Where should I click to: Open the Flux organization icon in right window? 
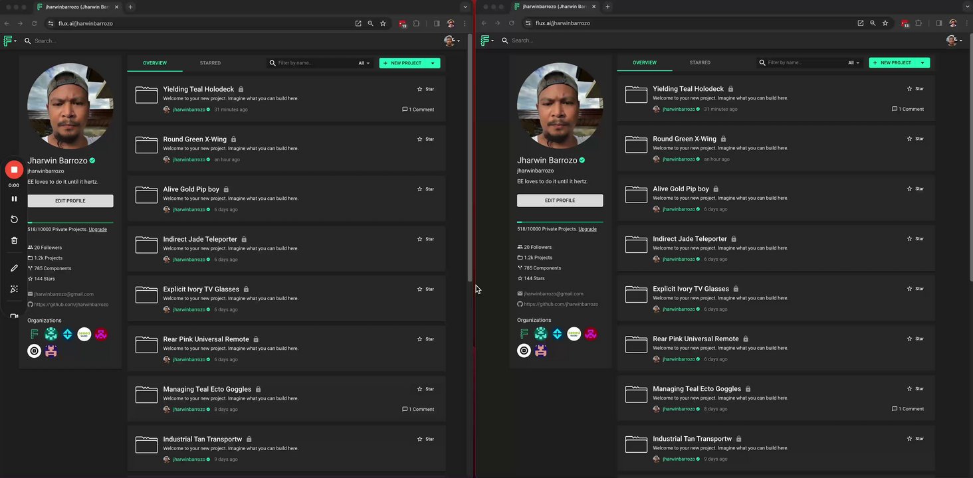524,334
